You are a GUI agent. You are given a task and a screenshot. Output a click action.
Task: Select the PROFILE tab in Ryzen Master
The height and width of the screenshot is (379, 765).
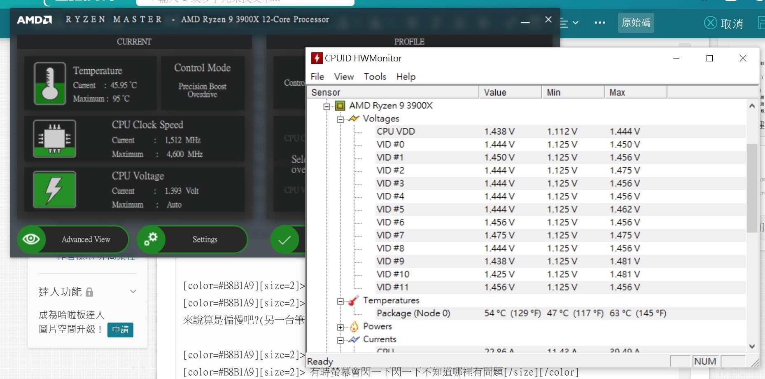click(409, 42)
